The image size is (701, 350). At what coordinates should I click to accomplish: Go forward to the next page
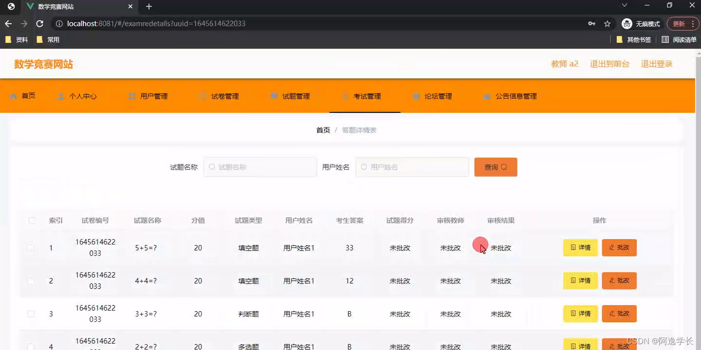tap(24, 24)
